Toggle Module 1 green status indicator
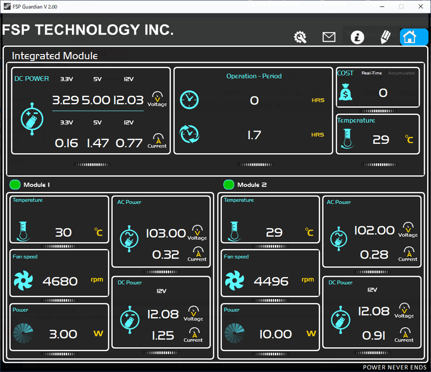Screen dimensions: 431x372 point(15,184)
